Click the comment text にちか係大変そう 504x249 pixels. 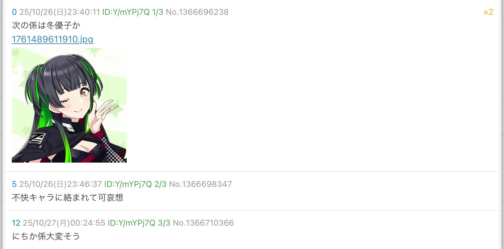(46, 236)
